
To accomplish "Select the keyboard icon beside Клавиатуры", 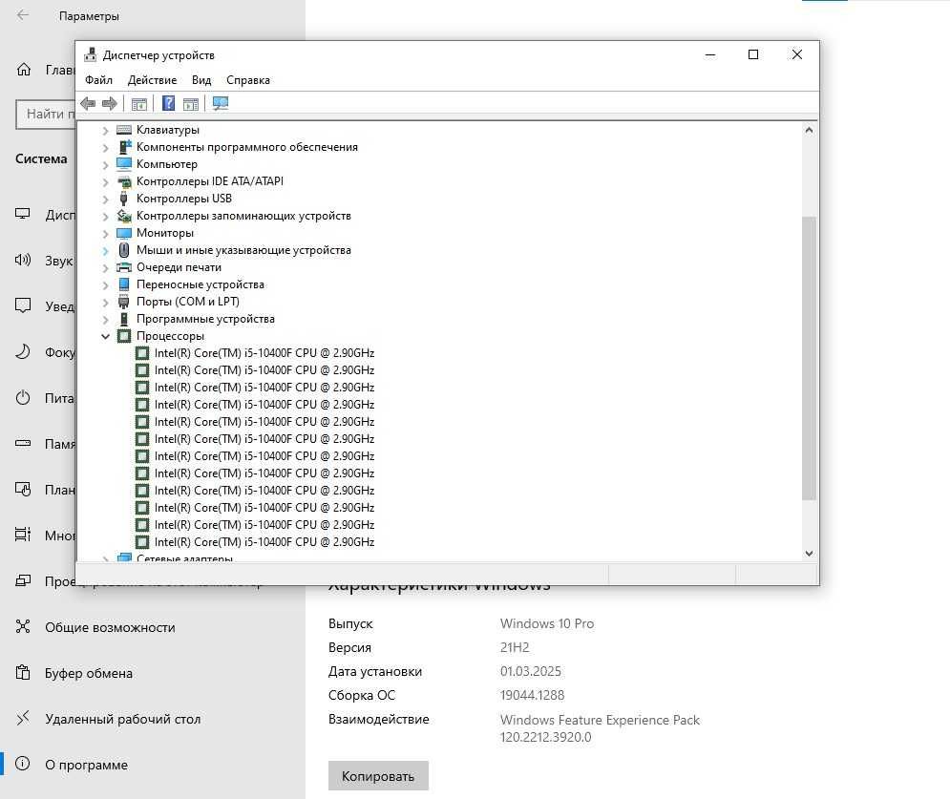I will coord(124,130).
